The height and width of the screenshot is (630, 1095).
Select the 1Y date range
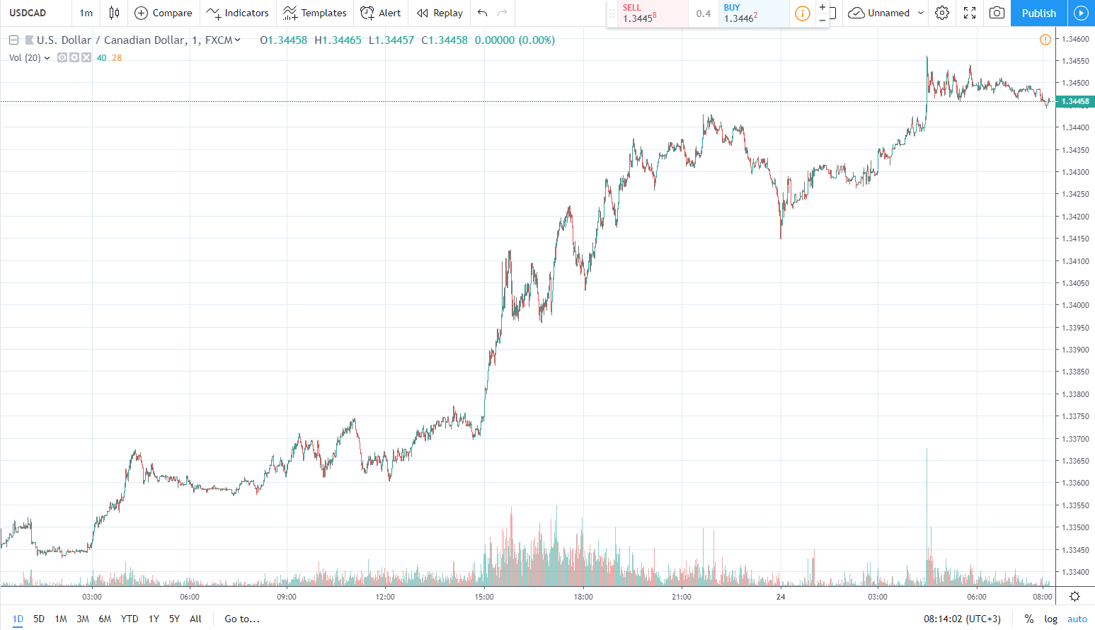154,619
